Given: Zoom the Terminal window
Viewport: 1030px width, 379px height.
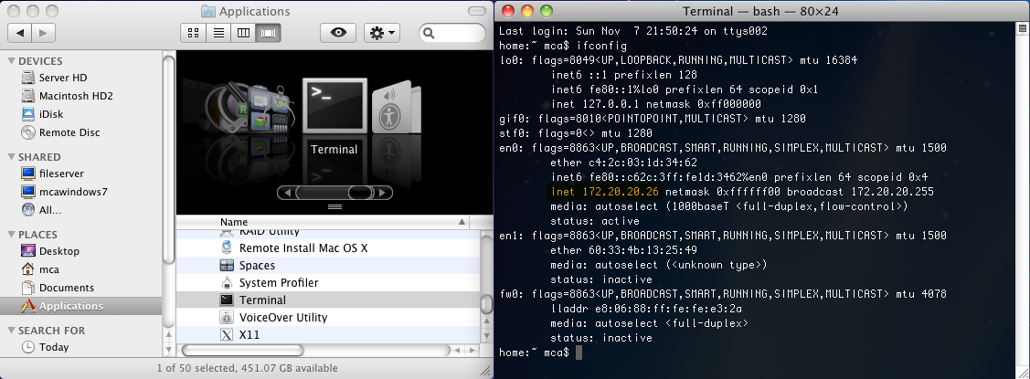Looking at the screenshot, I should pyautogui.click(x=546, y=11).
